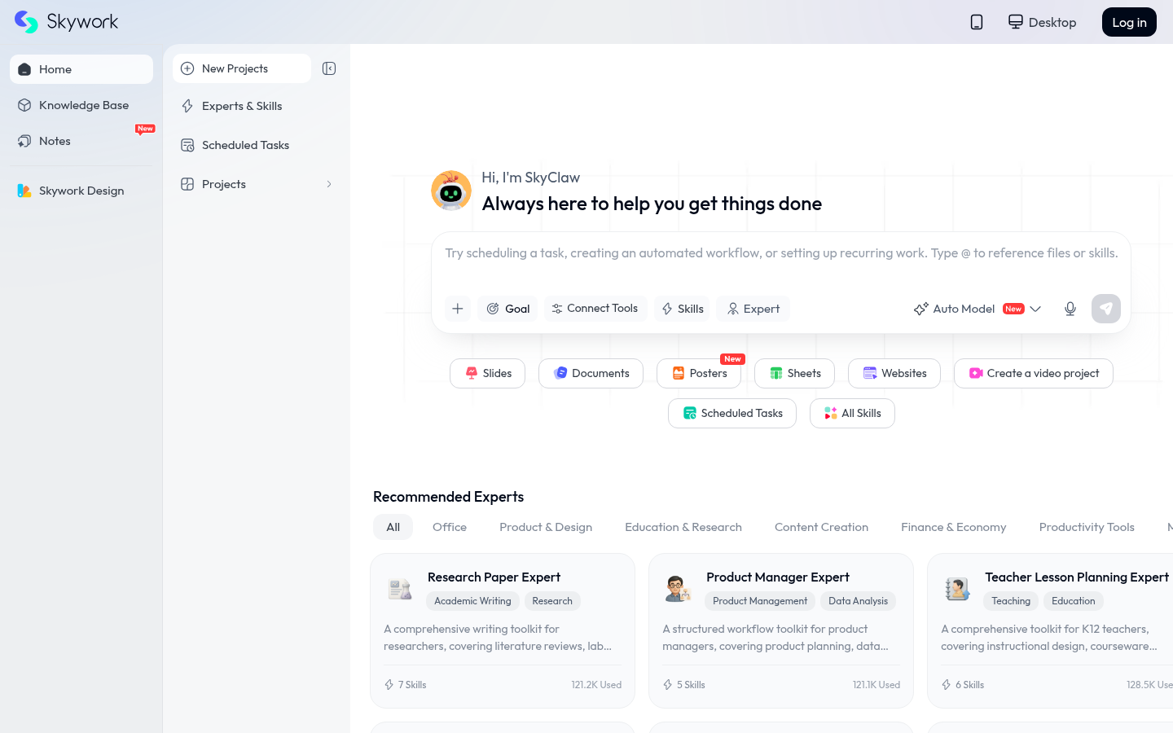Start a New Projects entry

pyautogui.click(x=242, y=68)
